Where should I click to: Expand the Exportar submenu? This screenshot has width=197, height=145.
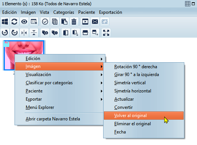[59, 99]
